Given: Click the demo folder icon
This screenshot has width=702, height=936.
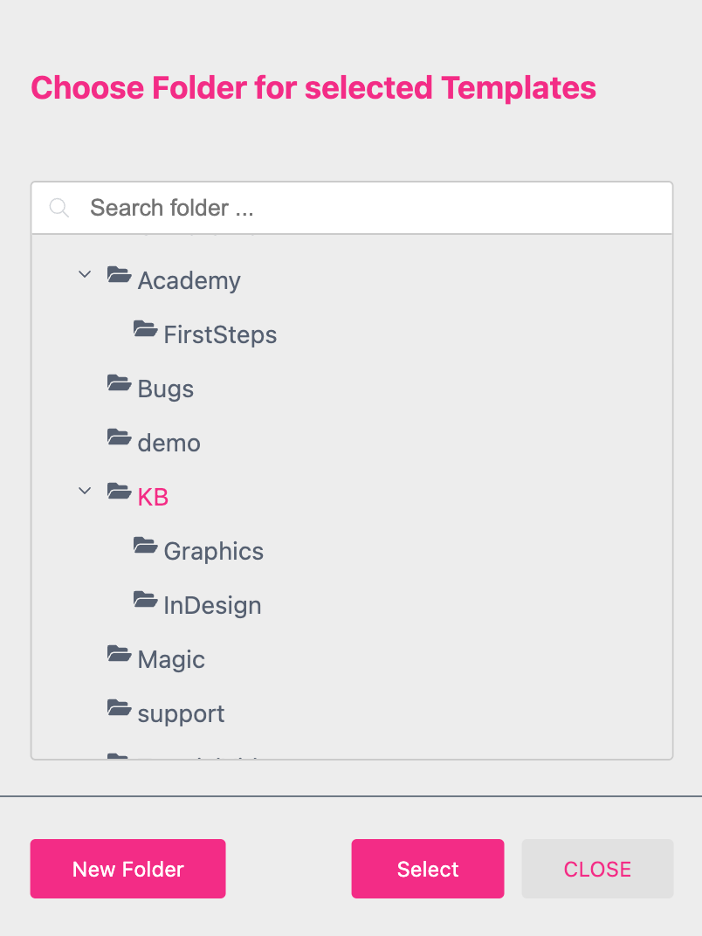Looking at the screenshot, I should tap(120, 437).
